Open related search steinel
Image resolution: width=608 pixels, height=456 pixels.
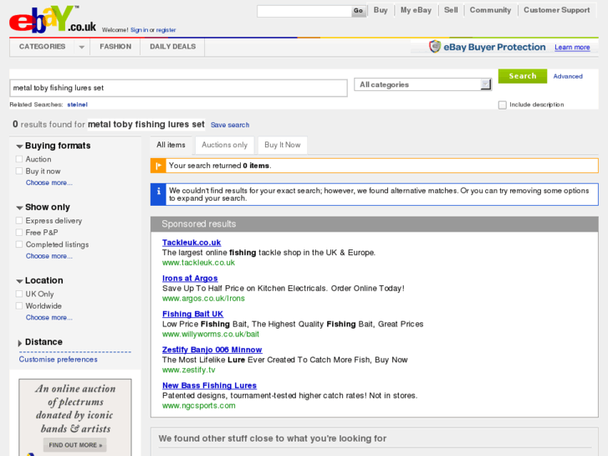click(77, 105)
